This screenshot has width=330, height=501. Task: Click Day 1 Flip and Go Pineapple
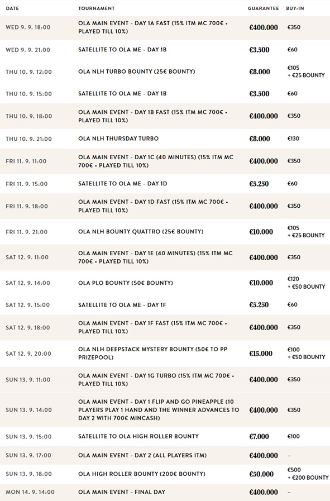(159, 409)
